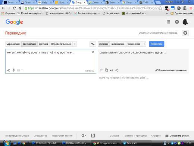
Task: Switch to the Telegram taskbar item
Action: (130, 143)
